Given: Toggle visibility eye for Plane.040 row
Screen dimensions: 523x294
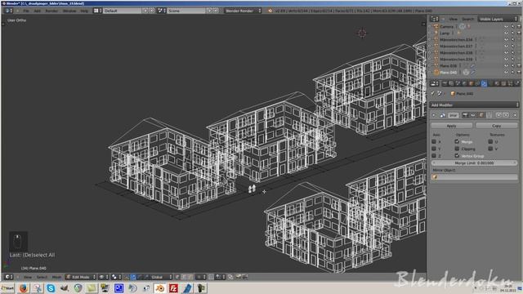Looking at the screenshot, I should click(x=507, y=73).
